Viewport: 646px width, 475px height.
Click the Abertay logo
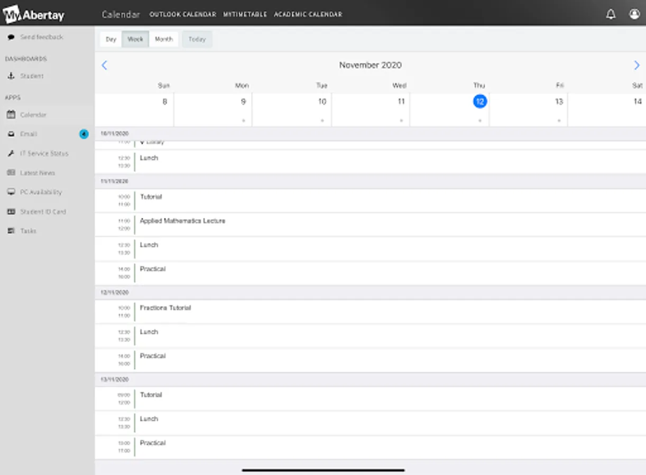[x=33, y=14]
